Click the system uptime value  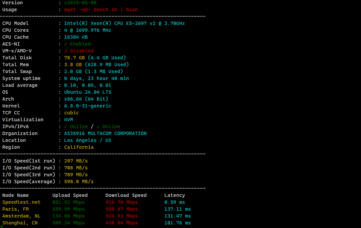(x=96, y=78)
